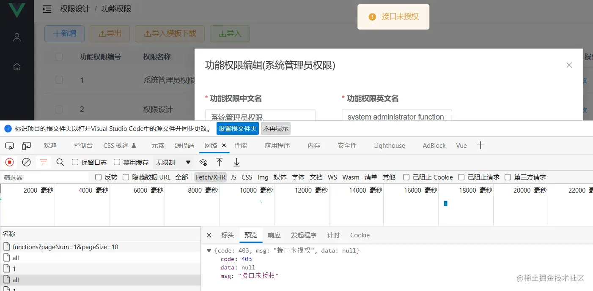Click the 导入模板下载 button
This screenshot has width=593, height=291.
[170, 34]
